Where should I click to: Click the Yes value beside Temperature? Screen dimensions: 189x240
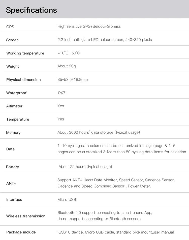click(61, 119)
